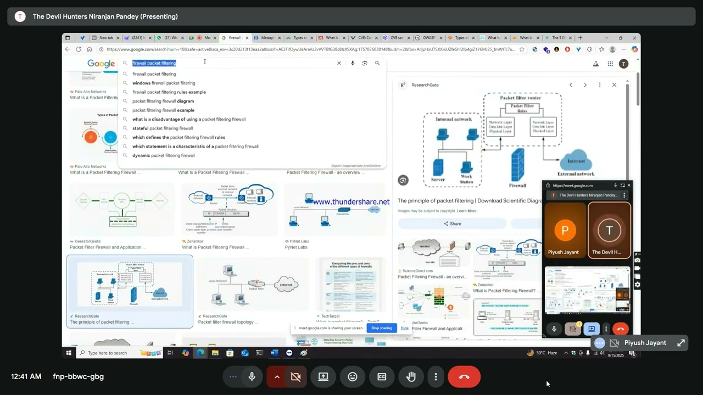Raise hand in the meeting
703x395 pixels.
point(411,377)
